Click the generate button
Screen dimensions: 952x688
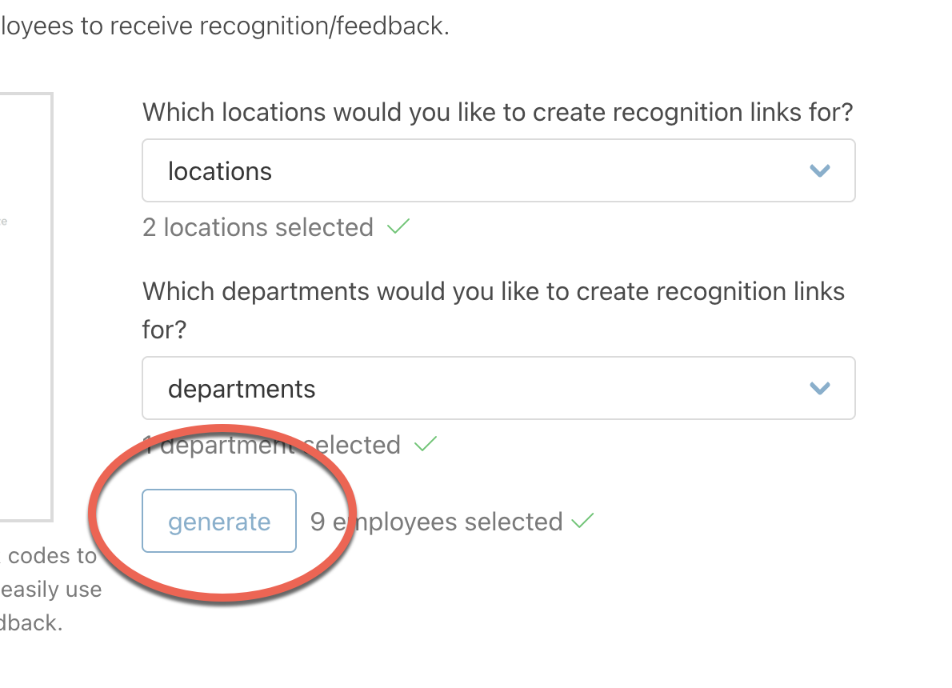point(219,521)
